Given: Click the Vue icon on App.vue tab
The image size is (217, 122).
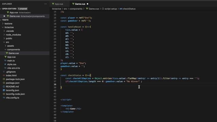Looking at the screenshot, I should pyautogui.click(x=53, y=4).
